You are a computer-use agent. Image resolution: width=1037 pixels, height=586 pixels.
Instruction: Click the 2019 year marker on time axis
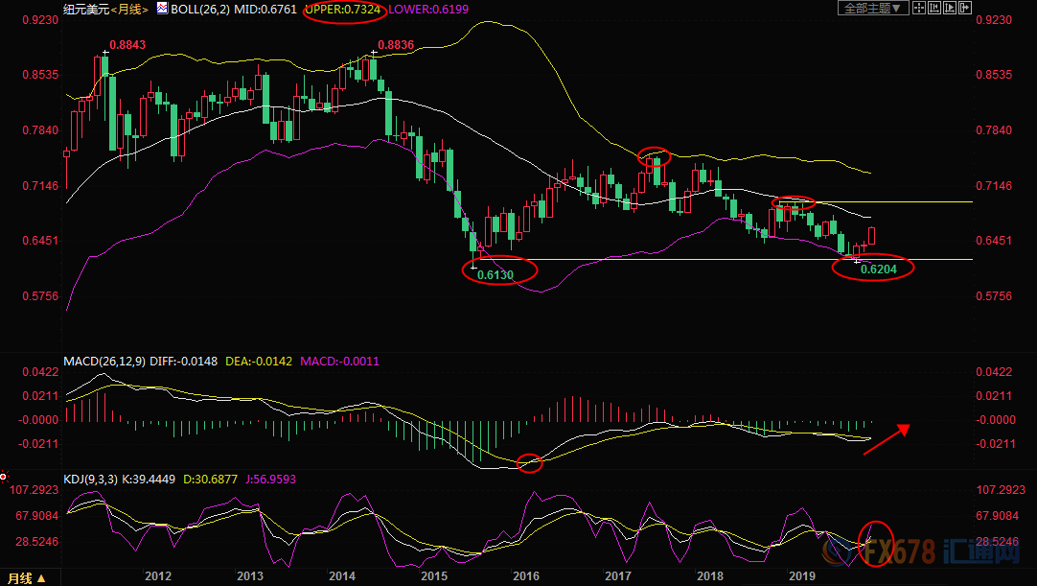(801, 576)
